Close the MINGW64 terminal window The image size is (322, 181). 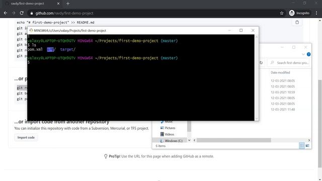pos(253,30)
